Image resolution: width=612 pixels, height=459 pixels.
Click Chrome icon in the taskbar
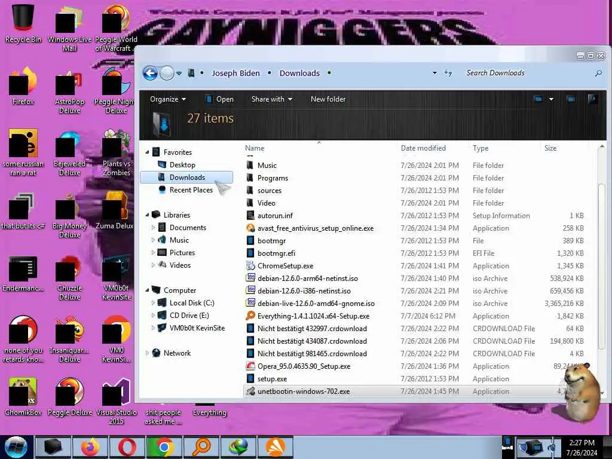click(x=164, y=447)
